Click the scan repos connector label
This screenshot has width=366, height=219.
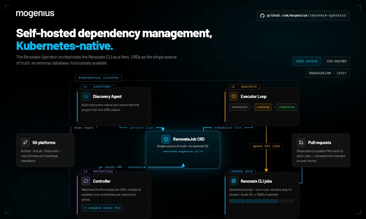tap(84, 128)
